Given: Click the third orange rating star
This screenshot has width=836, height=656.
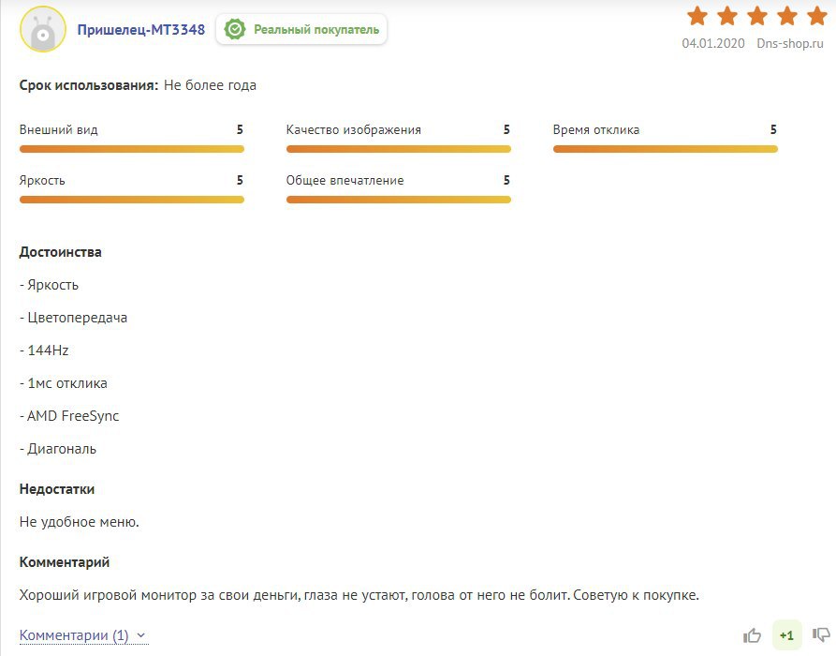Looking at the screenshot, I should click(757, 16).
